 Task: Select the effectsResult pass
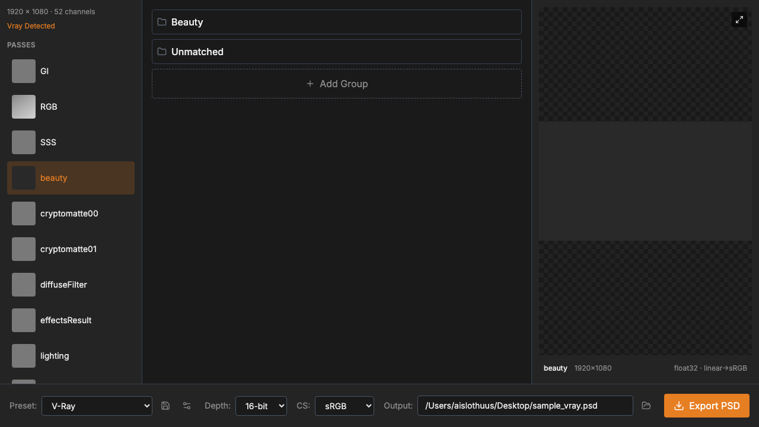point(71,320)
